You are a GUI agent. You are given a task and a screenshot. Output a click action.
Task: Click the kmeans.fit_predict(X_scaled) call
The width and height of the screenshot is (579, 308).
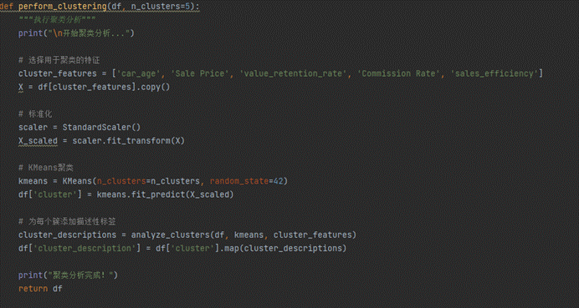[x=165, y=194]
